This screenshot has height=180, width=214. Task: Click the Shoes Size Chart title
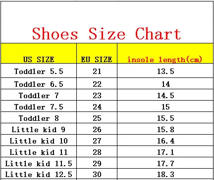[107, 34]
